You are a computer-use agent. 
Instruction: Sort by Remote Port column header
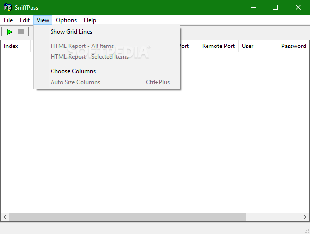click(219, 46)
